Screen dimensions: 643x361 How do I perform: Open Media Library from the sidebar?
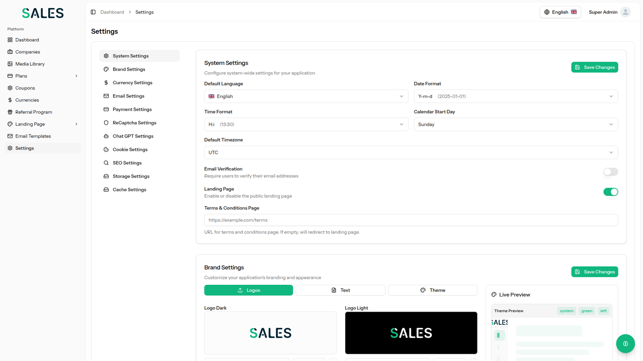(x=30, y=64)
